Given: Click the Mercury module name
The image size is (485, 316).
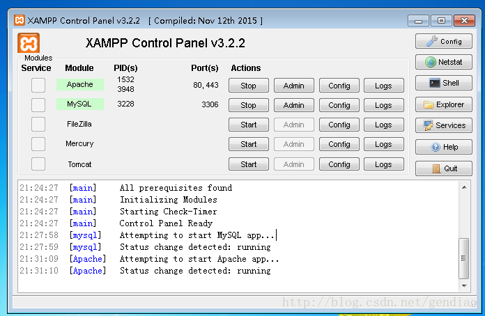Looking at the screenshot, I should (x=79, y=143).
